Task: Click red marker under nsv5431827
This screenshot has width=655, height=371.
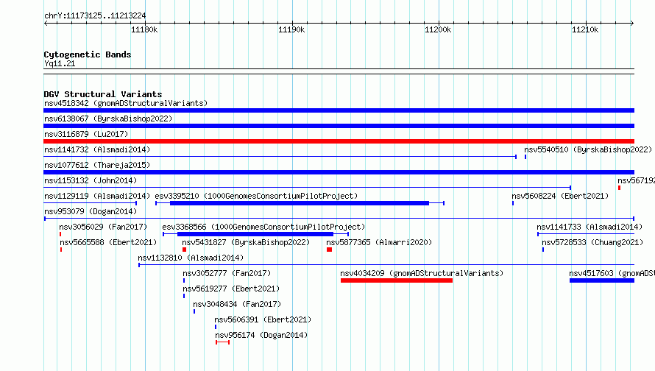Action: [x=184, y=250]
